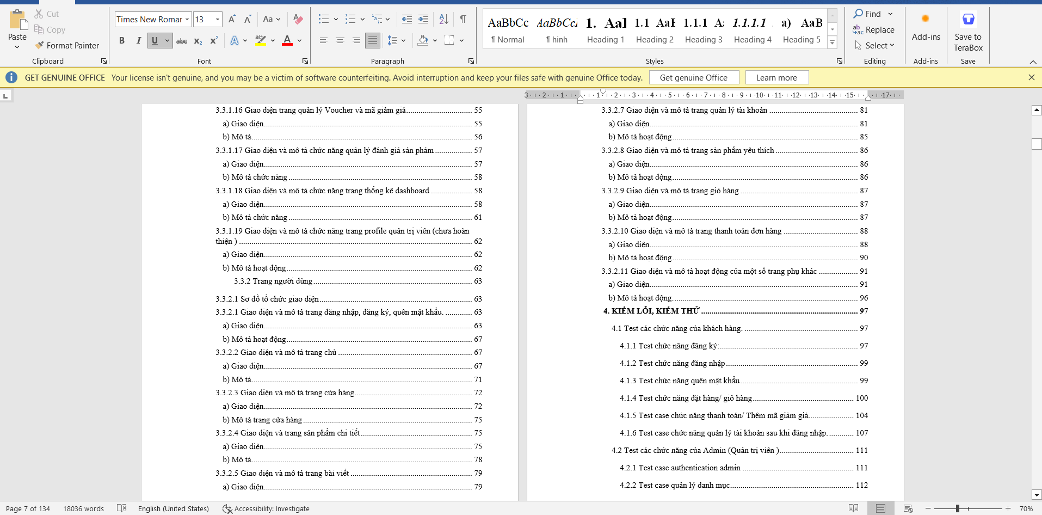Increase font size with Grow Font
Screen dimensions: 1042x515
232,19
